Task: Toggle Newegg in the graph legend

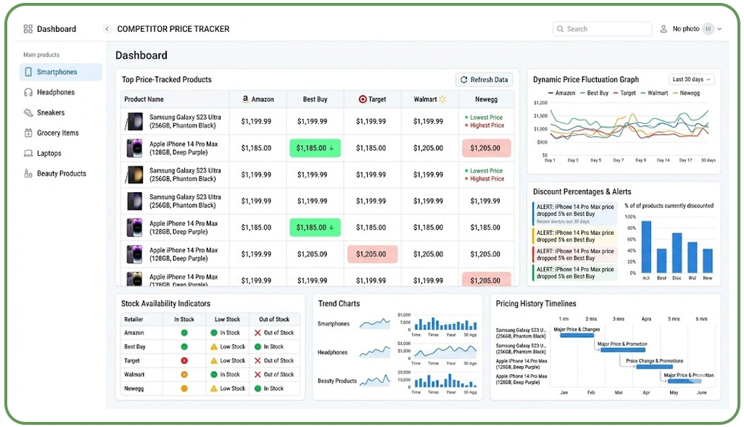Action: (x=686, y=93)
